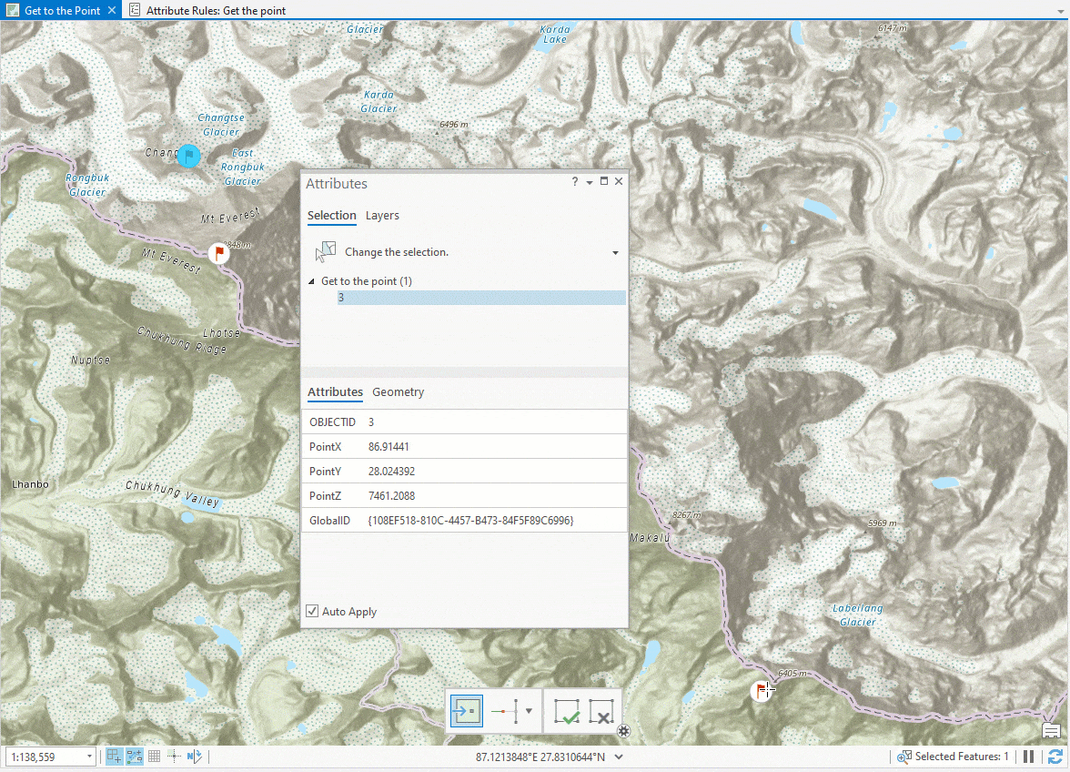Toggle the Auto Apply checkbox
The image size is (1070, 772).
pyautogui.click(x=312, y=611)
